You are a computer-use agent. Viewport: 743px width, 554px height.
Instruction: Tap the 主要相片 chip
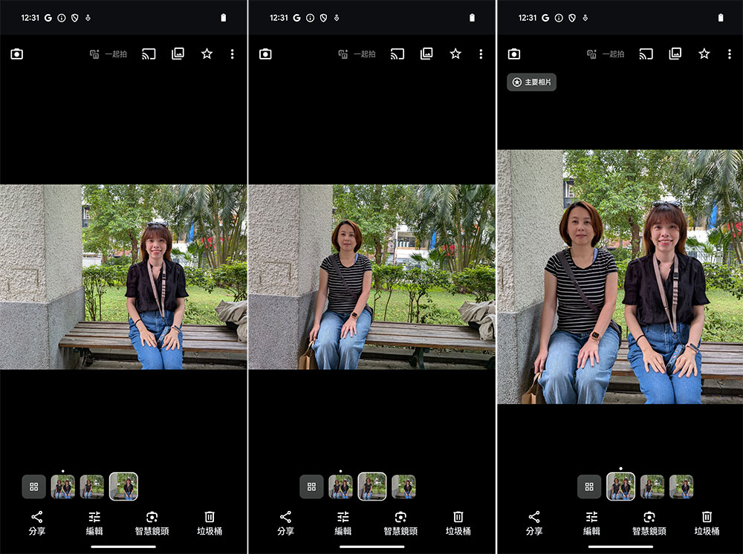pos(532,82)
